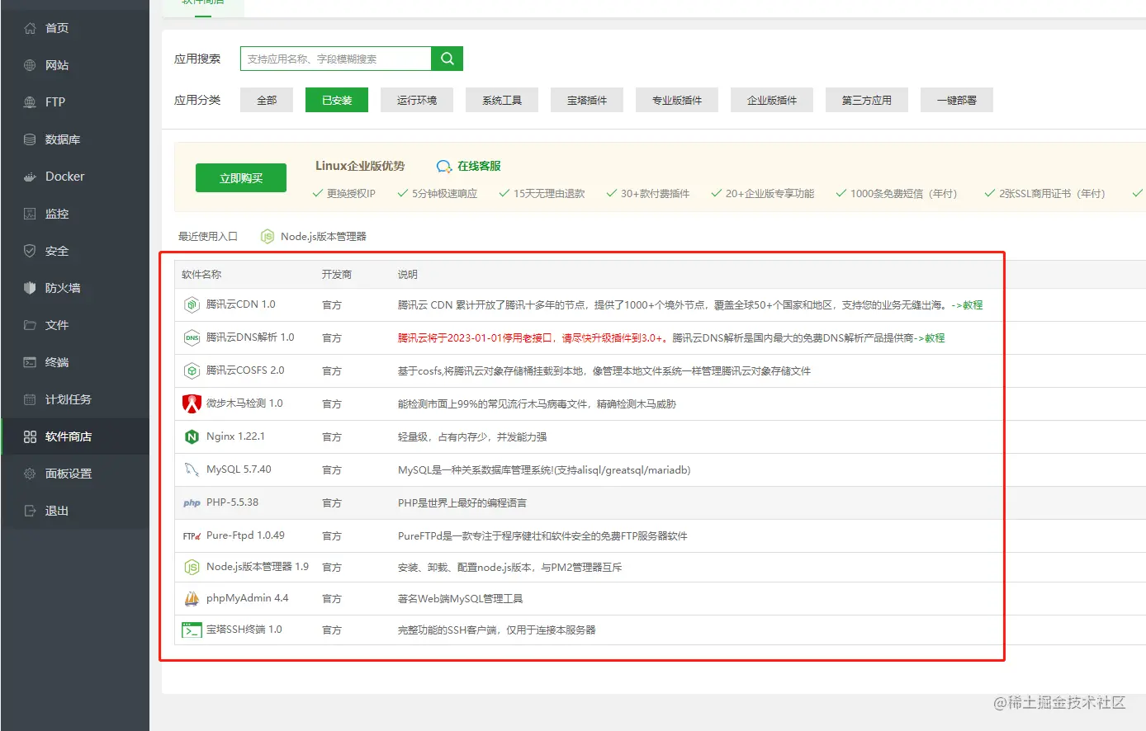Click the terminal icon beside 终端
This screenshot has width=1146, height=731.
click(x=31, y=362)
